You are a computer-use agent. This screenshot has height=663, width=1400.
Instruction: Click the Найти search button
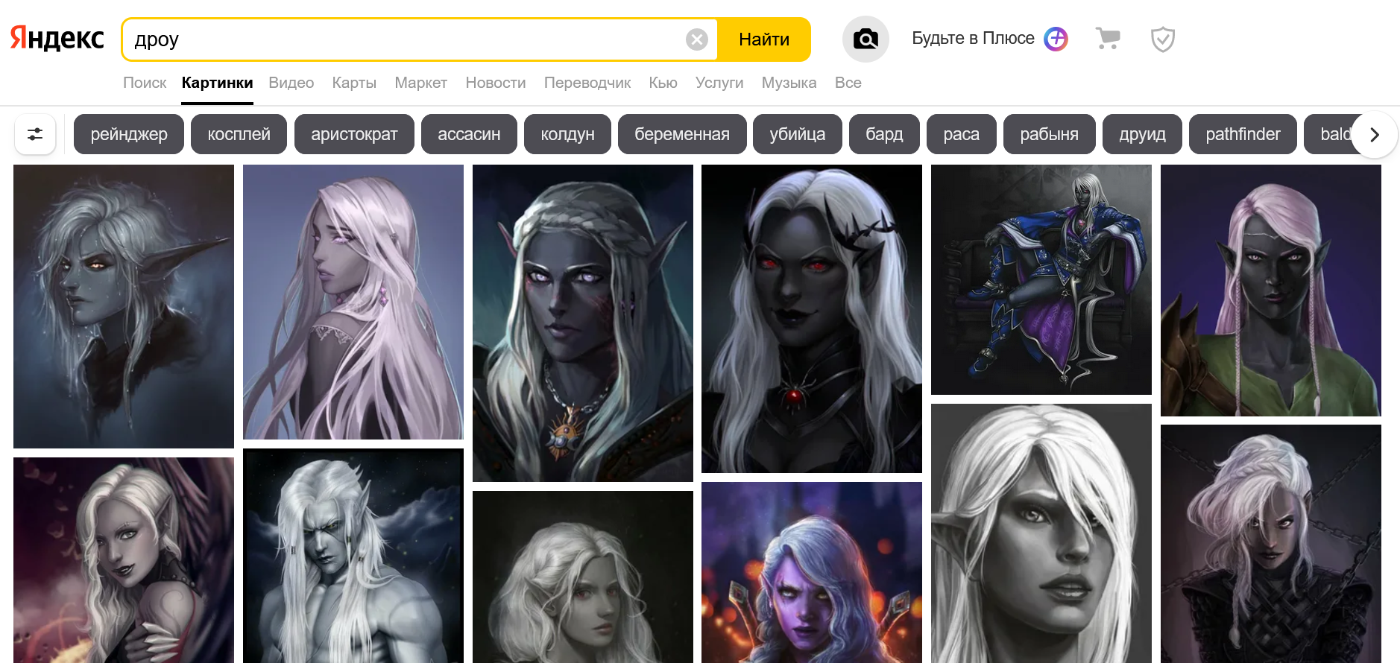(x=764, y=39)
